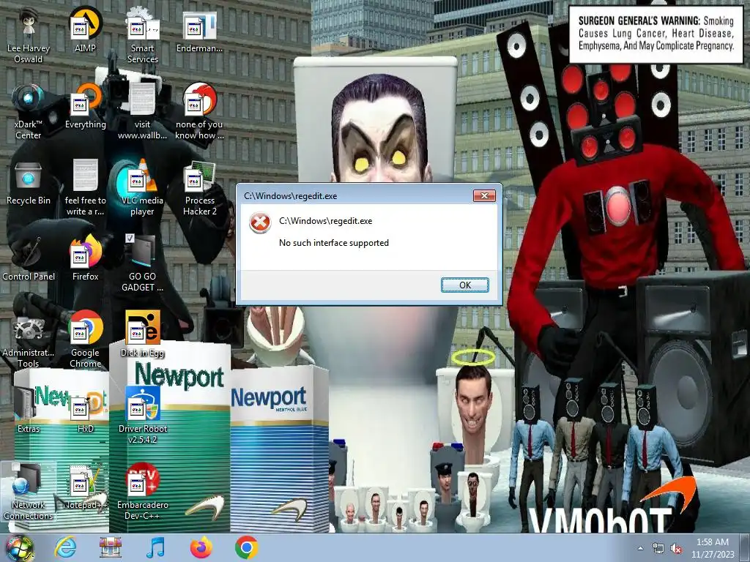Select the Dick in Egg shortcut
This screenshot has height=562, width=750.
coord(143,334)
